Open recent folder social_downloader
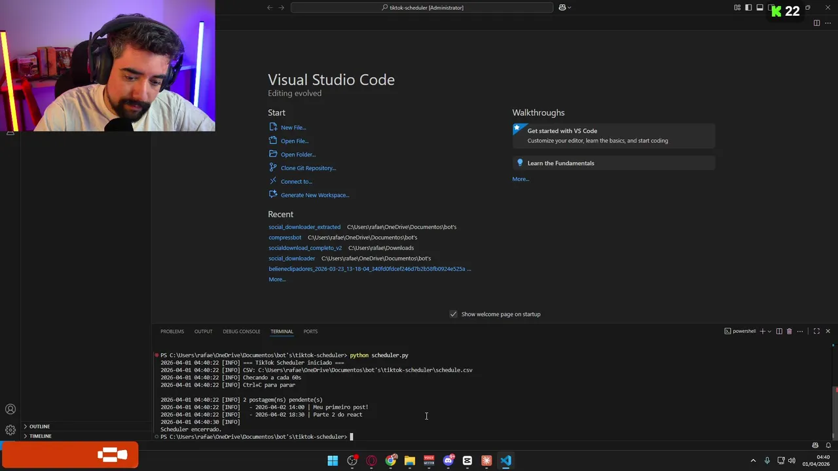The image size is (838, 471). coord(291,258)
